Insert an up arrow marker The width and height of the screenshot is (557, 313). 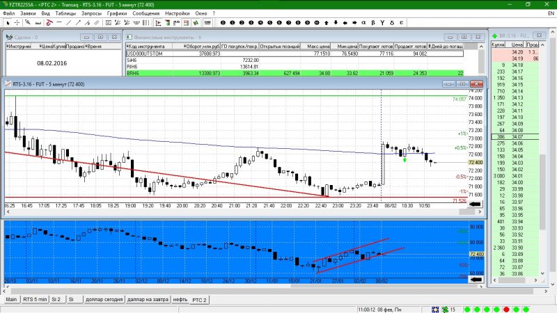(x=327, y=23)
